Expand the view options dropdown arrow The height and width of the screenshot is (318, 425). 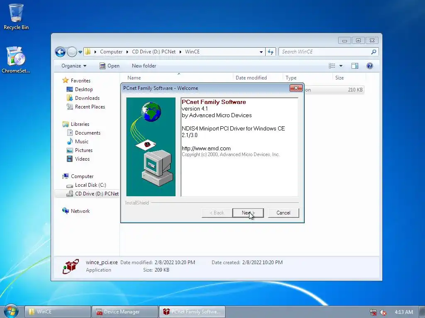click(341, 66)
